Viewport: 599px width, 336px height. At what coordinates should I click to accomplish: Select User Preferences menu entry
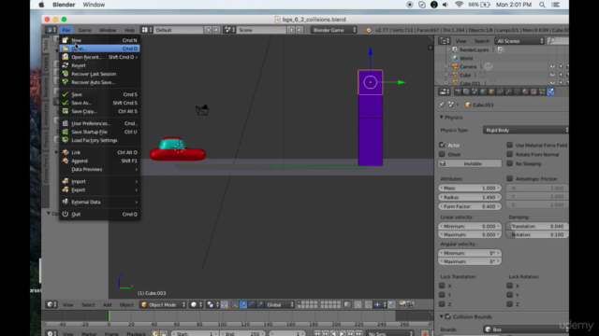[x=100, y=123]
